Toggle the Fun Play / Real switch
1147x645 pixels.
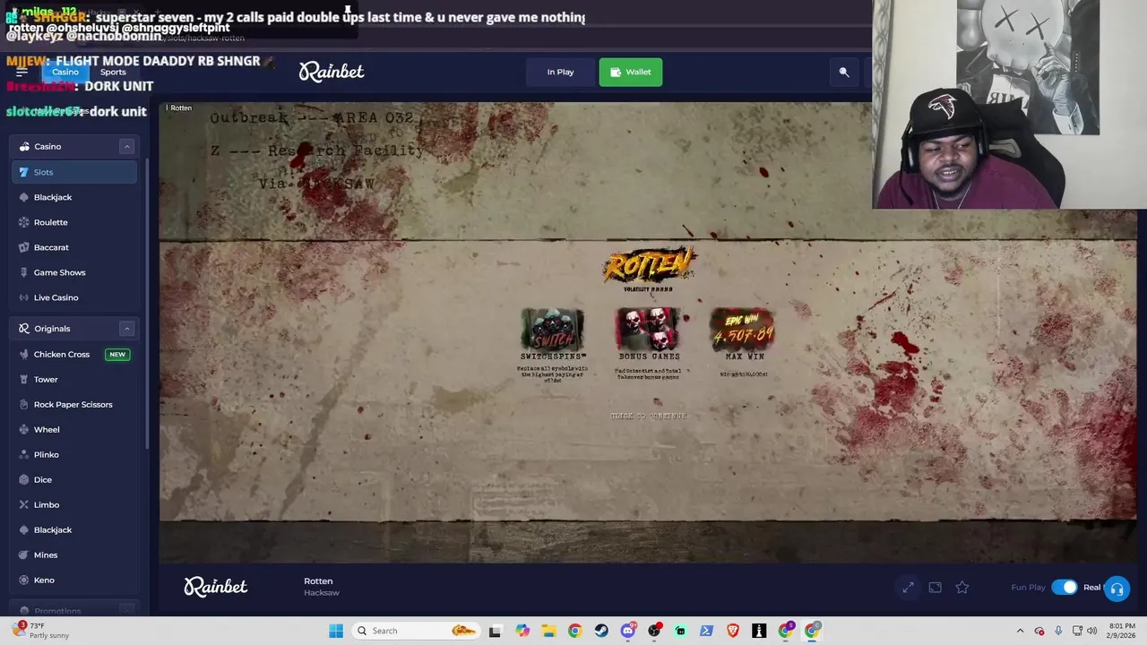pos(1064,588)
